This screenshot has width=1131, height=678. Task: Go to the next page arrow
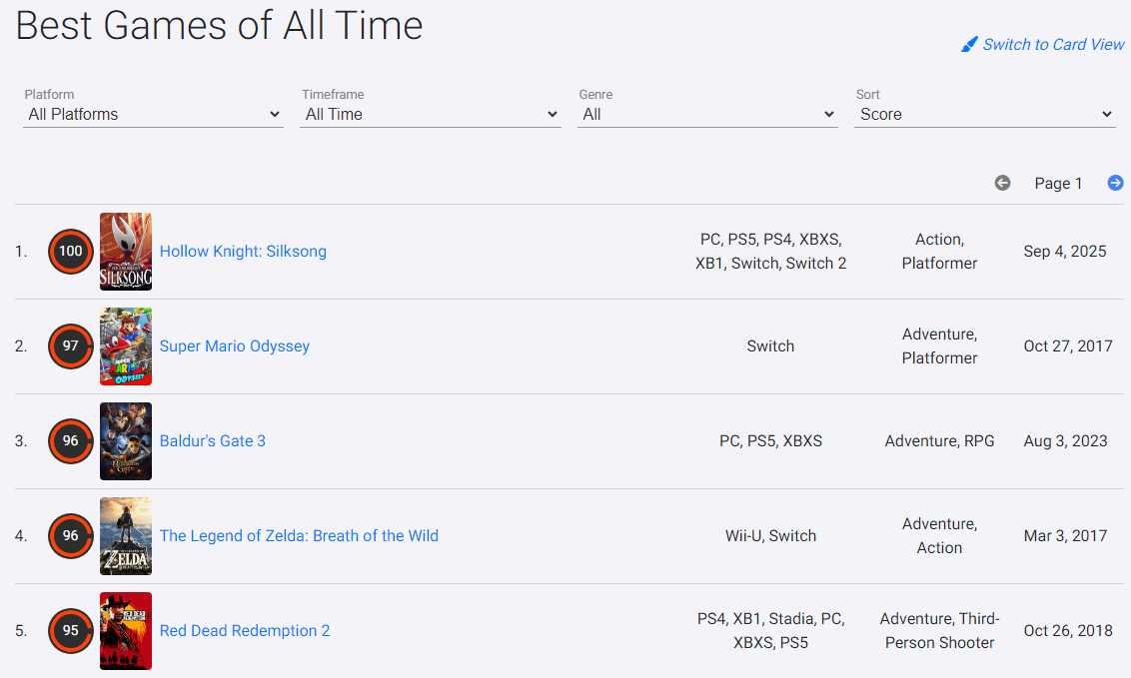(x=1115, y=183)
